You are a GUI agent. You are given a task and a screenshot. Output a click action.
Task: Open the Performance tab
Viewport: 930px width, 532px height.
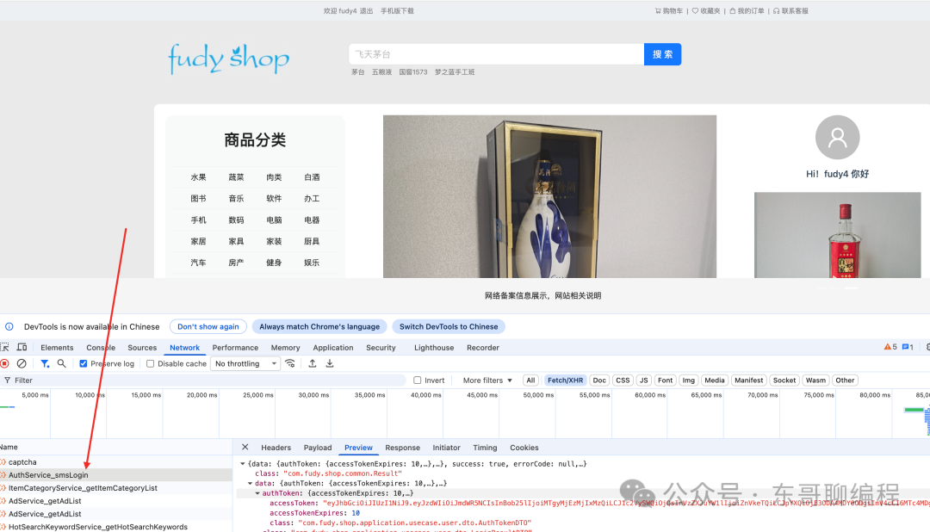[x=235, y=348]
